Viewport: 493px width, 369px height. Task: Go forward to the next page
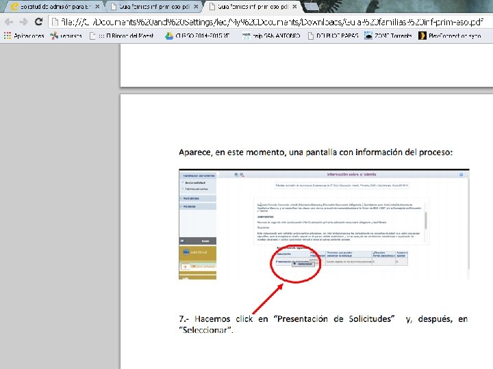point(23,22)
